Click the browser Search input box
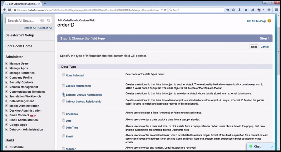 [196, 10]
